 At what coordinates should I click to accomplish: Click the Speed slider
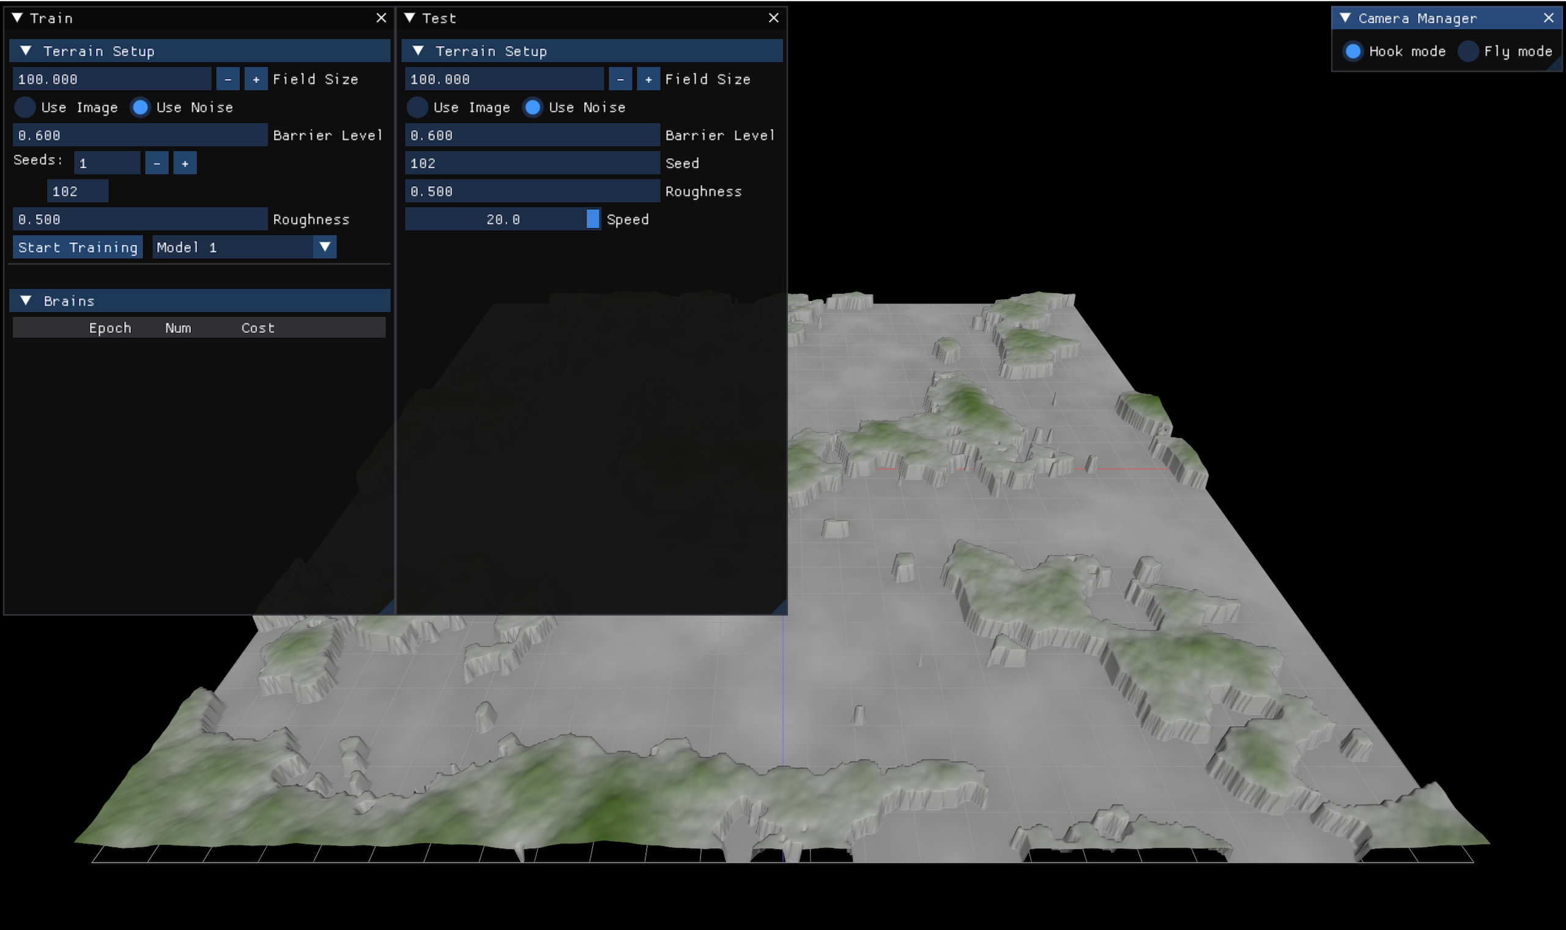pos(502,219)
